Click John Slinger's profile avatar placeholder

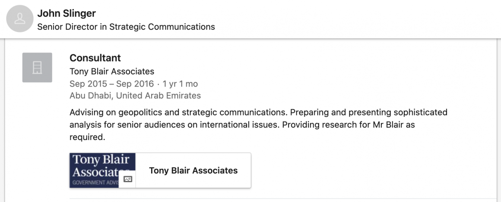(19, 19)
